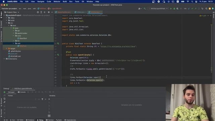Open the Dependencies tool window

click(x=70, y=120)
